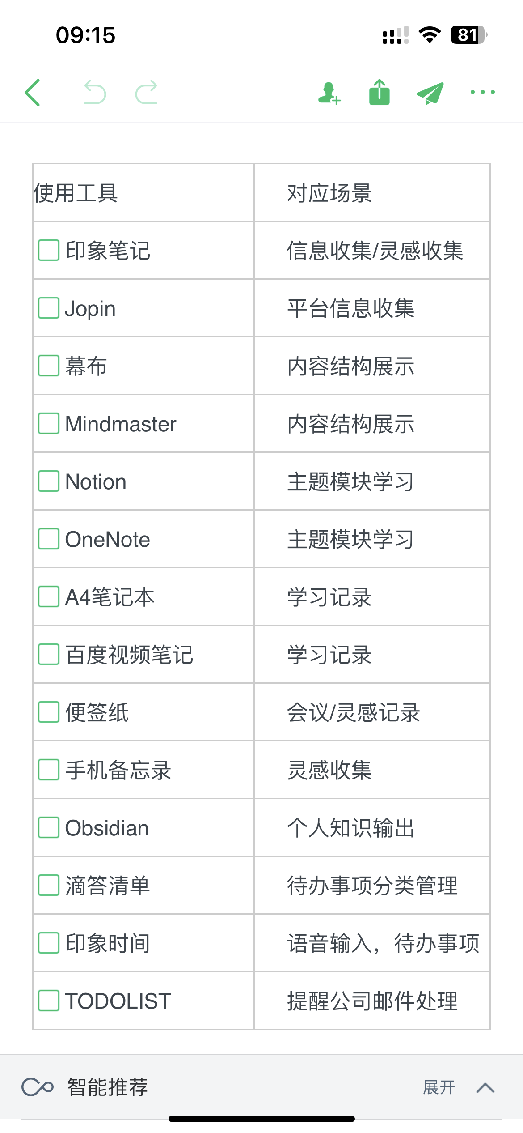Screen dimensions: 523x1133
Task: Check the Mindmaster checkbox
Action: (x=49, y=423)
